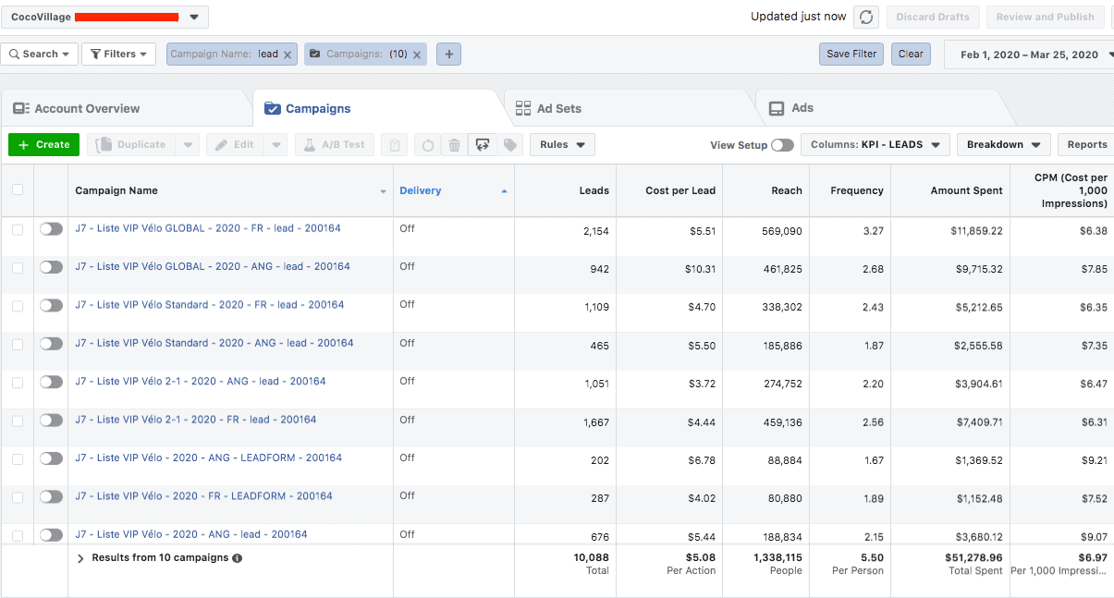Screen dimensions: 1114x598
Task: Open the Breakdown dropdown
Action: 1003,144
